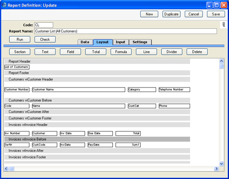229x179 pixels.
Task: Click the Save button
Action: pos(216,14)
